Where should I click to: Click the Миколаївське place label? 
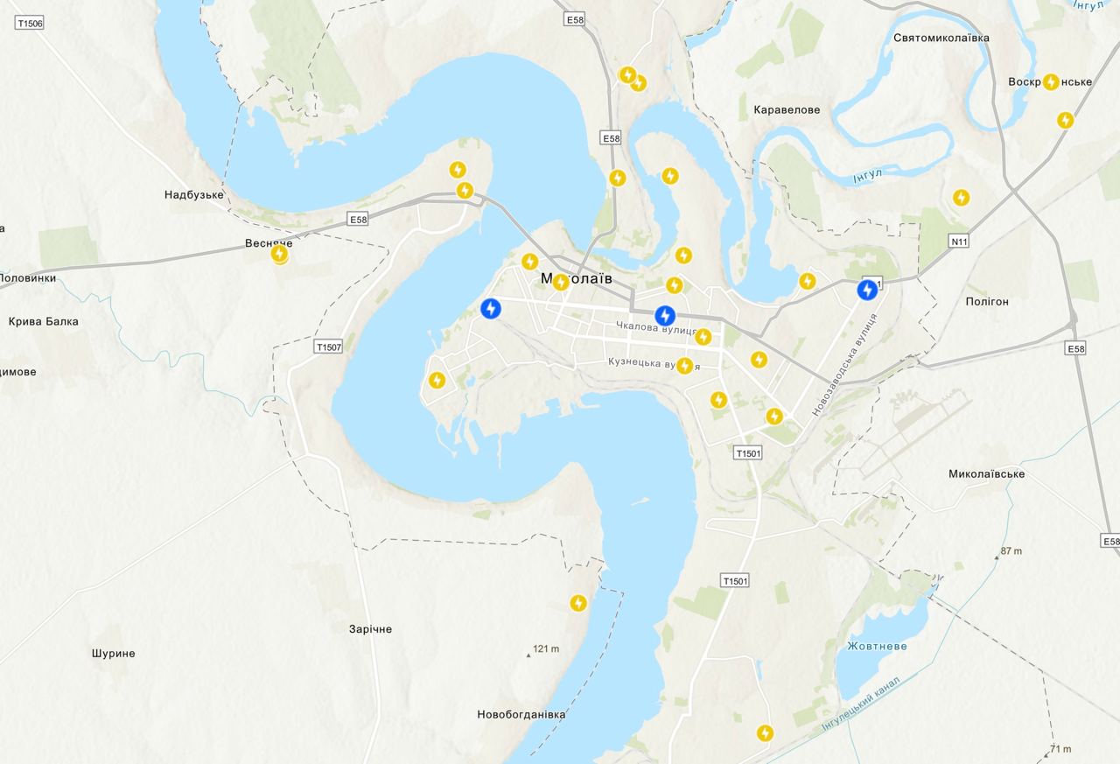pos(987,473)
